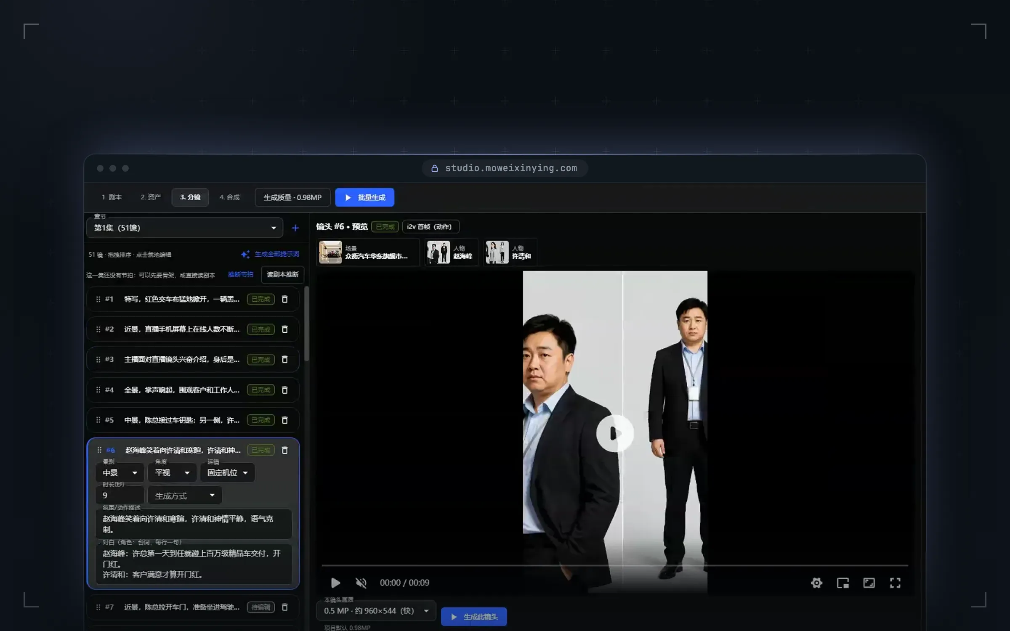Delete the selected shot #6
Viewport: 1010px width, 631px height.
click(284, 451)
